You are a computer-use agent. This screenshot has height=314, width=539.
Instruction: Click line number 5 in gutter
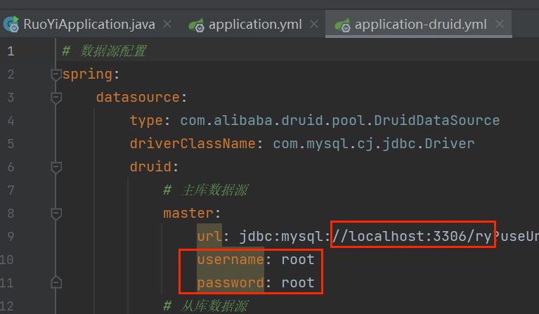(11, 143)
